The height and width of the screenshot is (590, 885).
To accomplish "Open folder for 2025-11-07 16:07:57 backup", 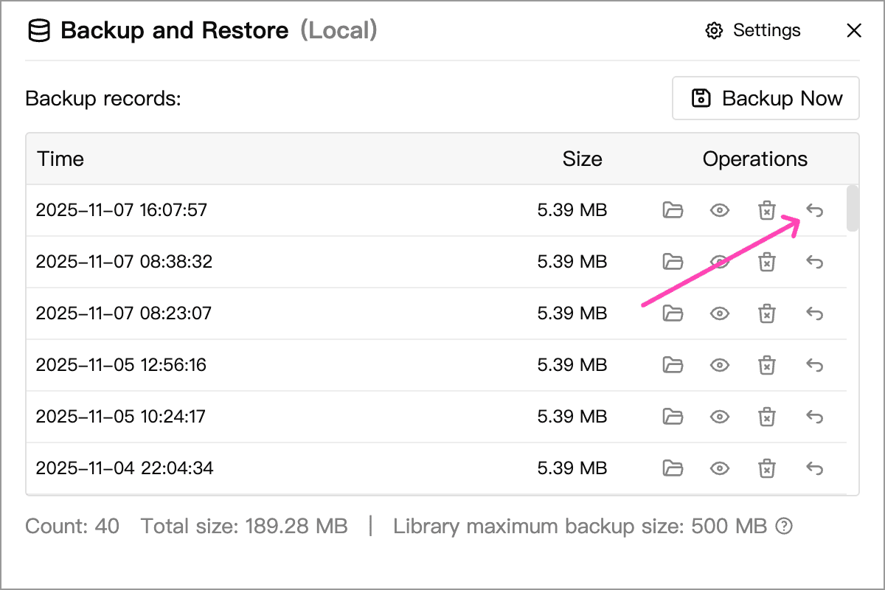I will [x=673, y=210].
